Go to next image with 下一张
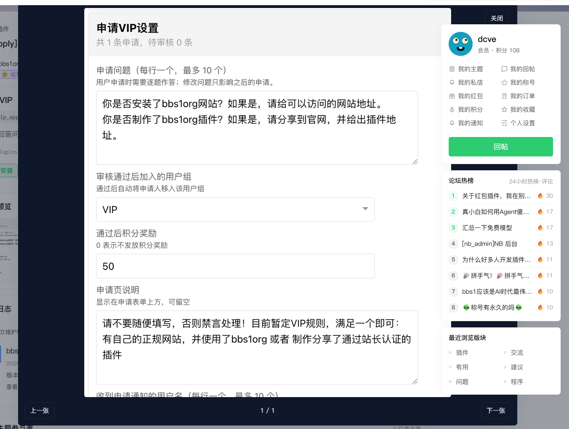569x429 pixels. (x=496, y=411)
